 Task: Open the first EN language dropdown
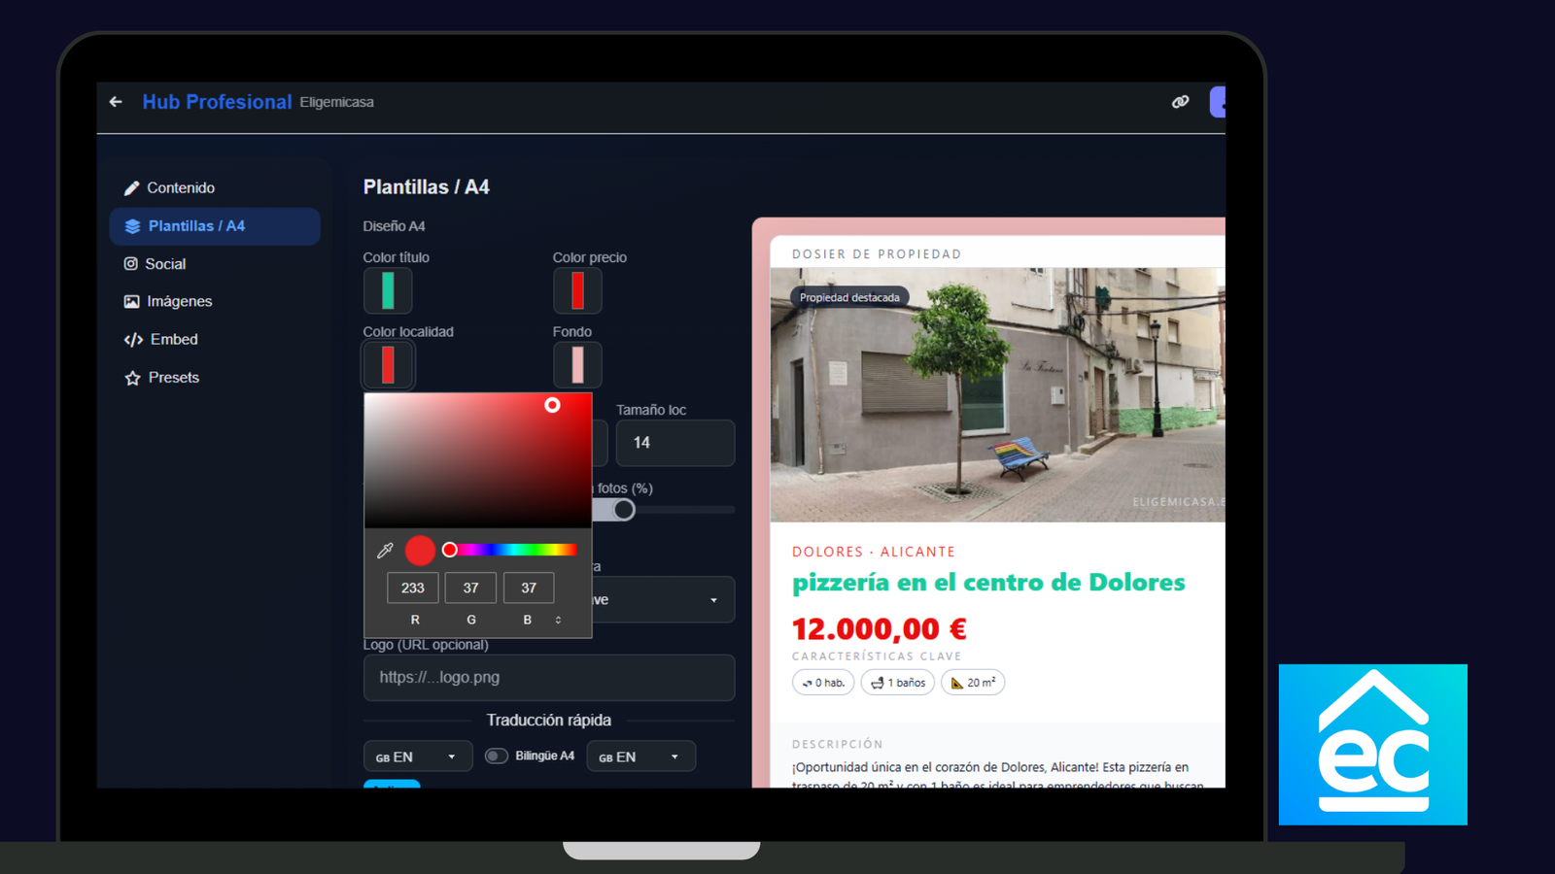417,756
